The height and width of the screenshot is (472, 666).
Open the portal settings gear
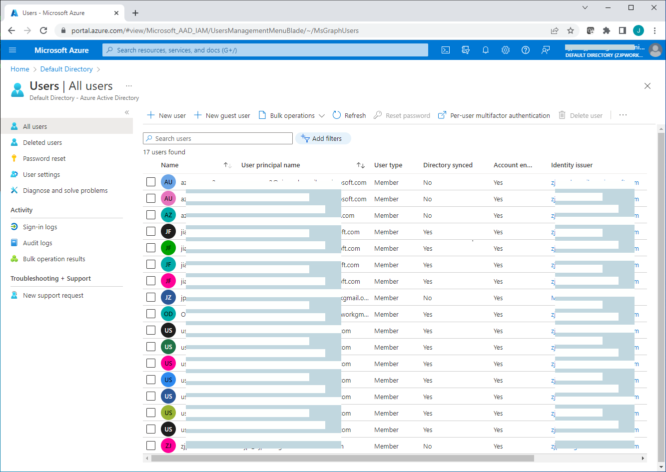505,50
